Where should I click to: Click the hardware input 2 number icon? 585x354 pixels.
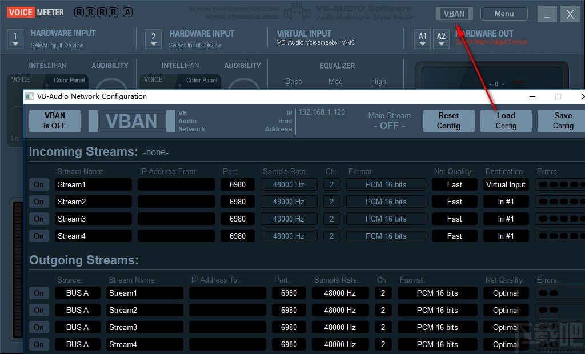pos(153,39)
